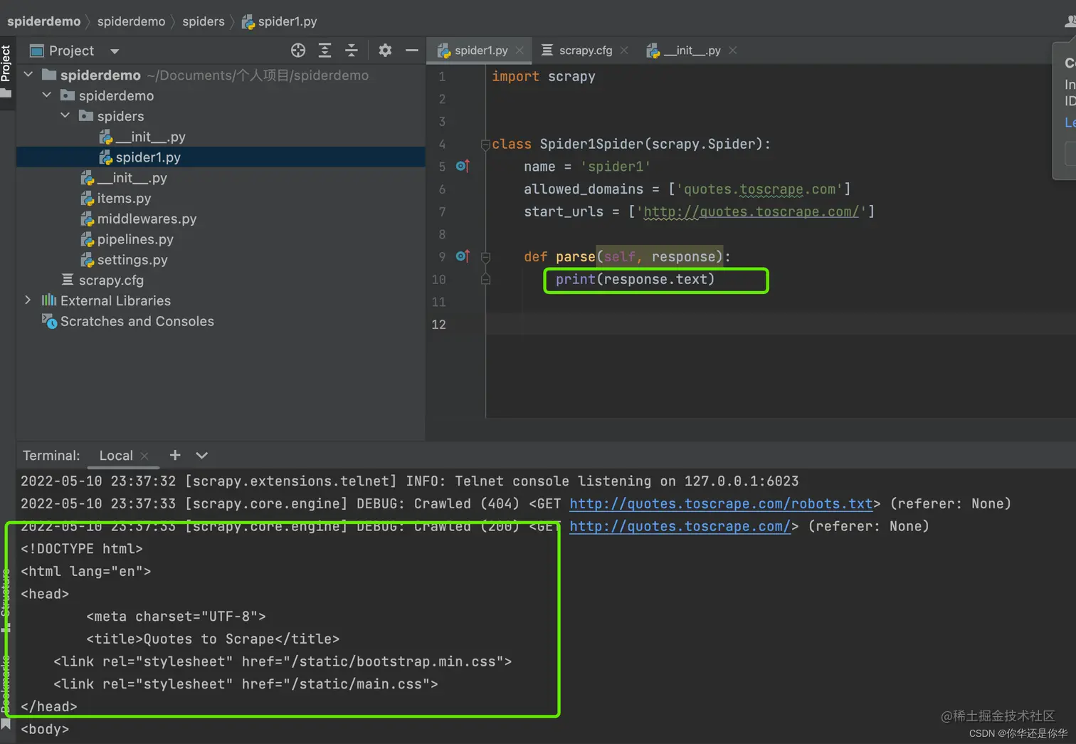Click the 'Quotes to Scrape' title text in terminal
This screenshot has height=744, width=1076.
209,639
